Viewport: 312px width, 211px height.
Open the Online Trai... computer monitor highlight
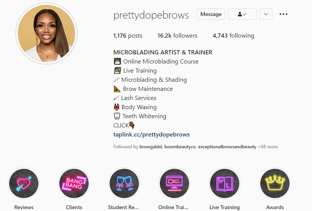(x=175, y=183)
